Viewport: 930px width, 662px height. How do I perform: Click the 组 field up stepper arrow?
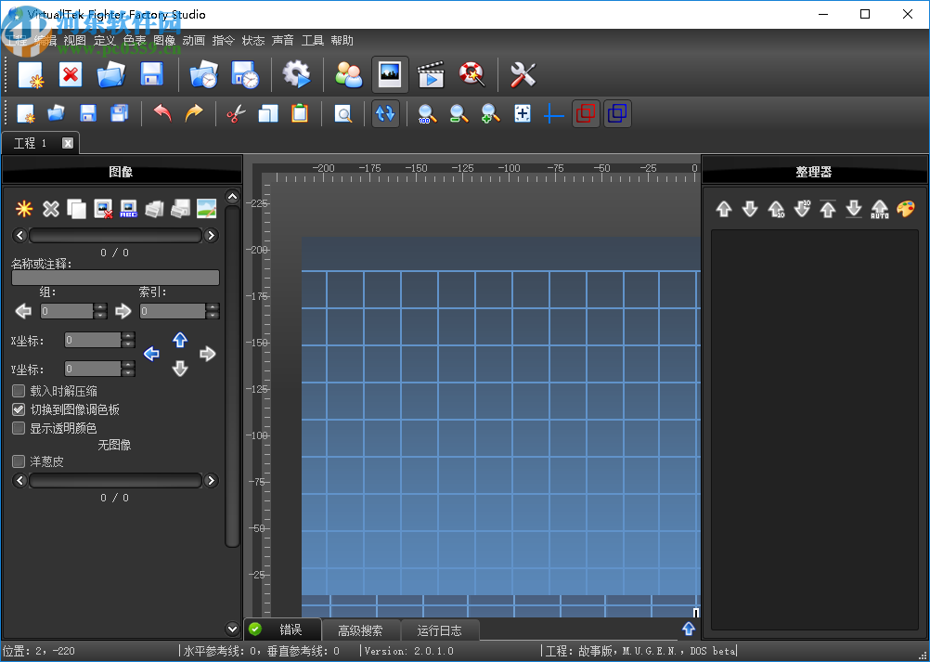pyautogui.click(x=100, y=306)
